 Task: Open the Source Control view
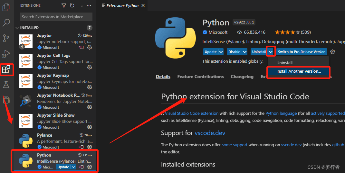(x=6, y=38)
